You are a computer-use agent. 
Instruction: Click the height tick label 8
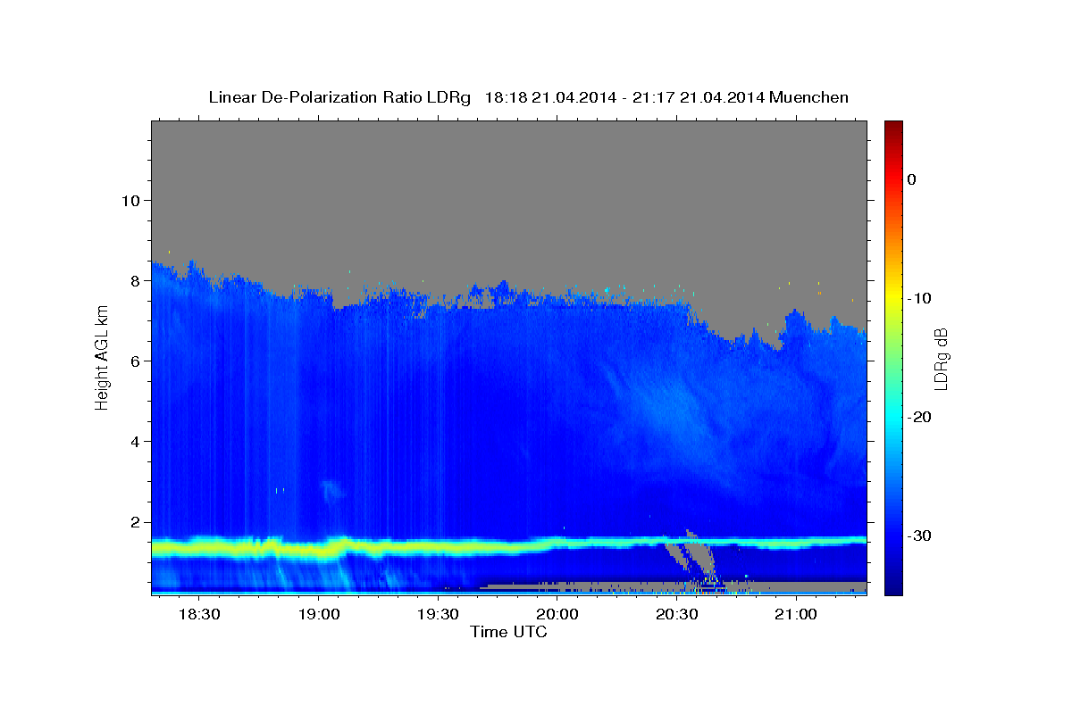point(133,280)
